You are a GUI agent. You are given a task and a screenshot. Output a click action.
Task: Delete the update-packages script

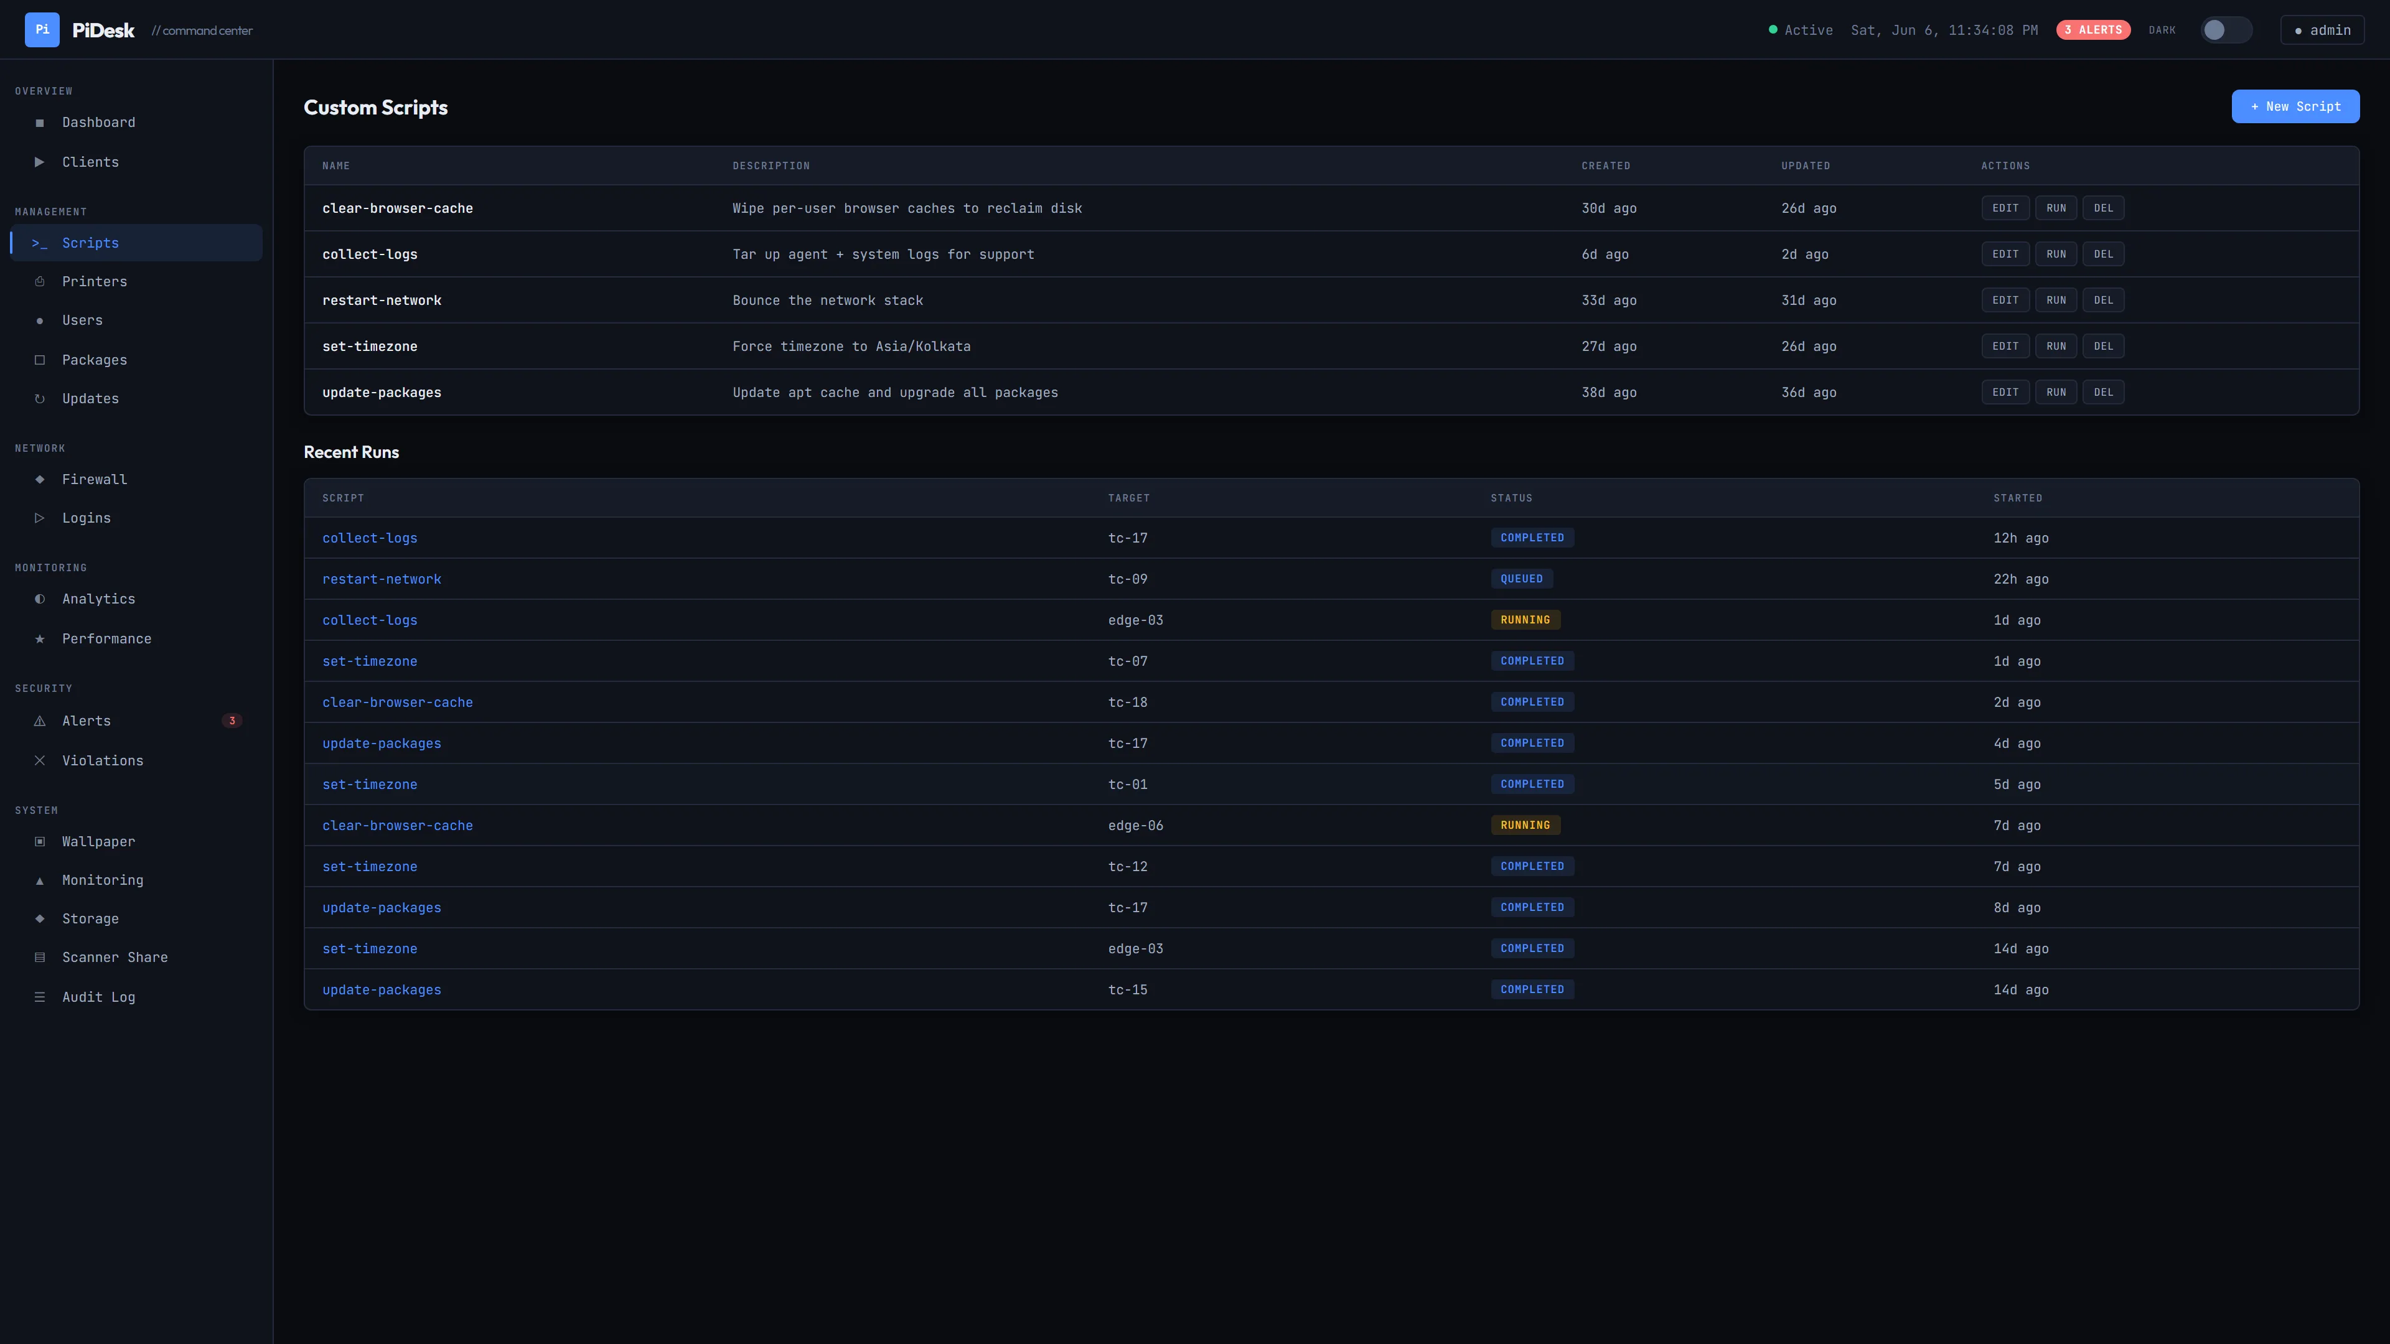pos(2103,393)
